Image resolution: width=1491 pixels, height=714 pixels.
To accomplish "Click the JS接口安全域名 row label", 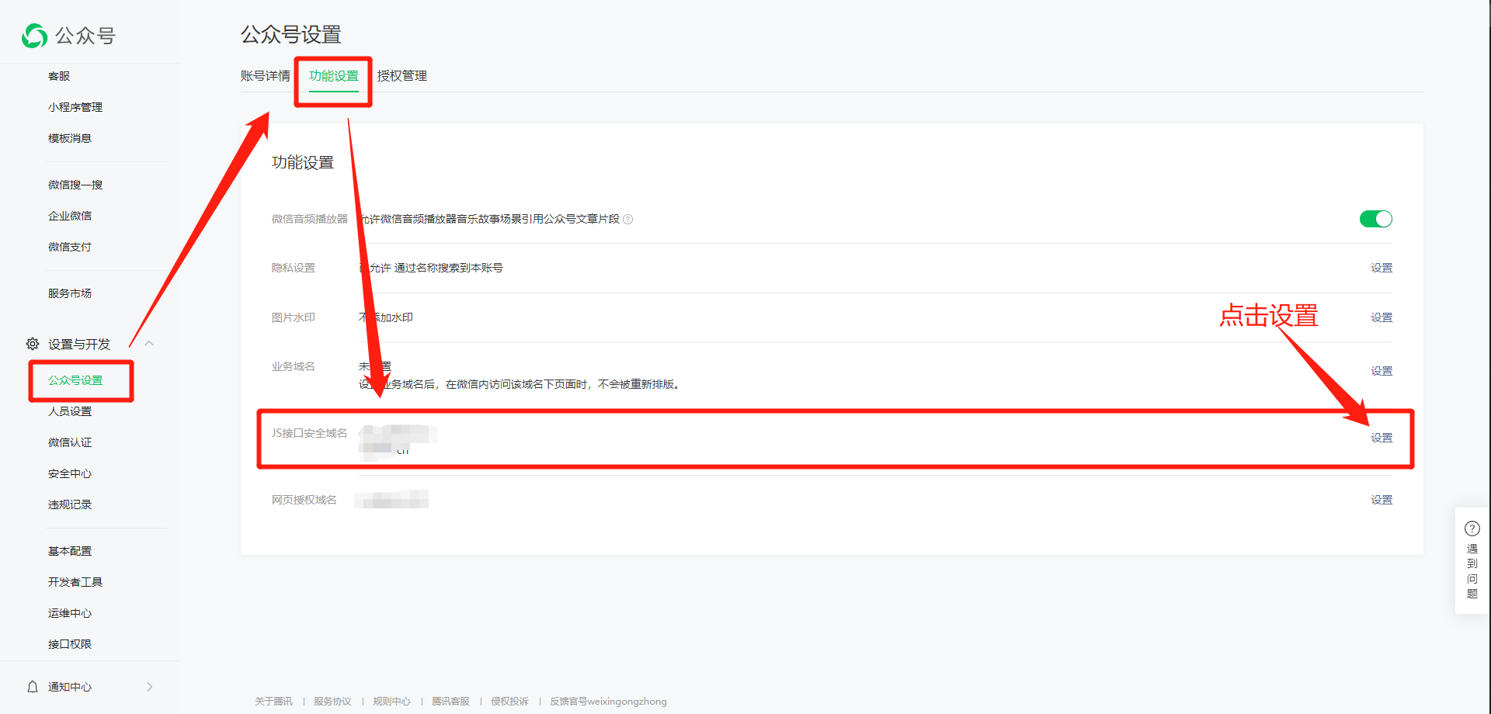I will coord(309,433).
